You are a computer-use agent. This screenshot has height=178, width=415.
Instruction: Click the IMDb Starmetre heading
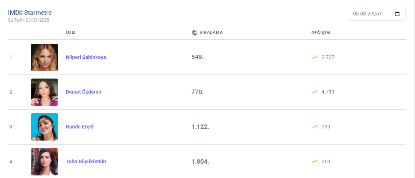(30, 13)
